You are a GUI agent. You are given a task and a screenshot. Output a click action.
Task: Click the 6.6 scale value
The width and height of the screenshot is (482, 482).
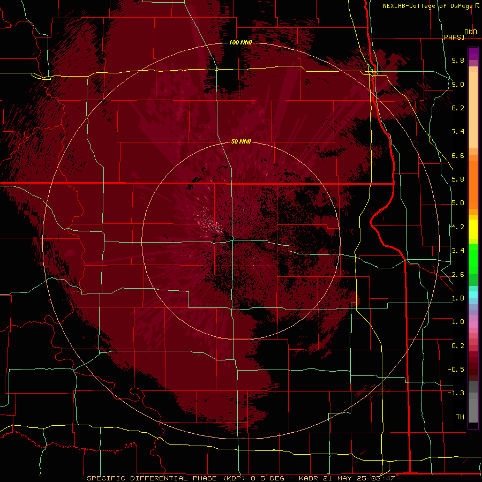pos(458,155)
